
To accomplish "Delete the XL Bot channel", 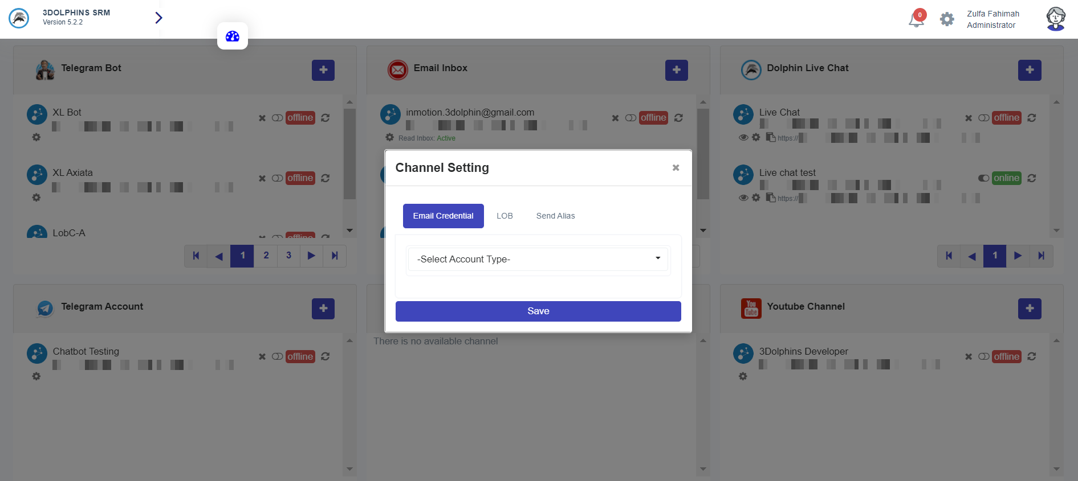I will [x=262, y=118].
